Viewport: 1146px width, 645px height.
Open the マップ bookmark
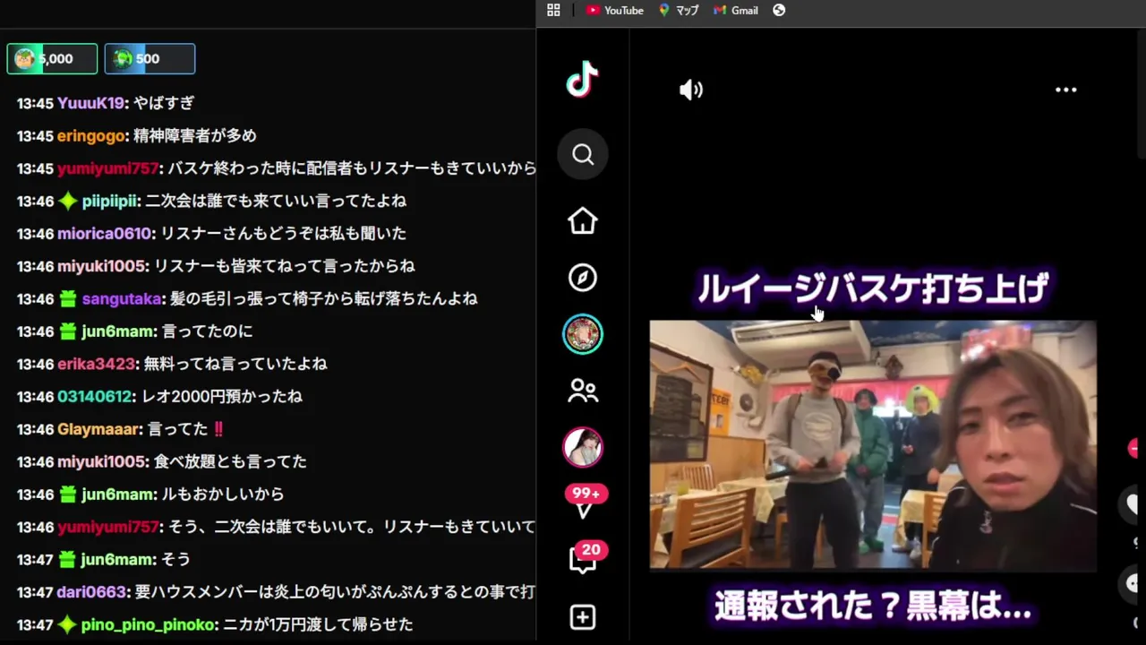coord(679,11)
